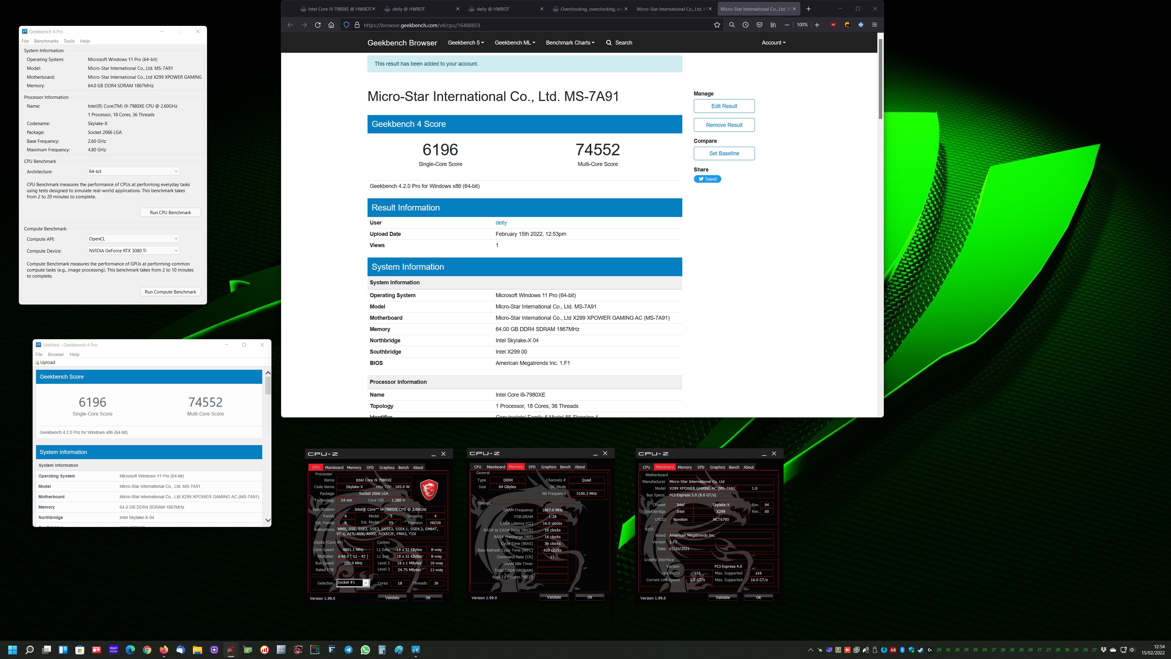Open the uBlock Origin extension
This screenshot has height=659, width=1171.
point(833,25)
